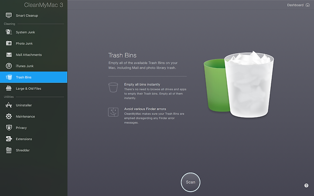314x196 pixels.
Task: Click the Trash Bins sidebar icon
Action: (9, 77)
